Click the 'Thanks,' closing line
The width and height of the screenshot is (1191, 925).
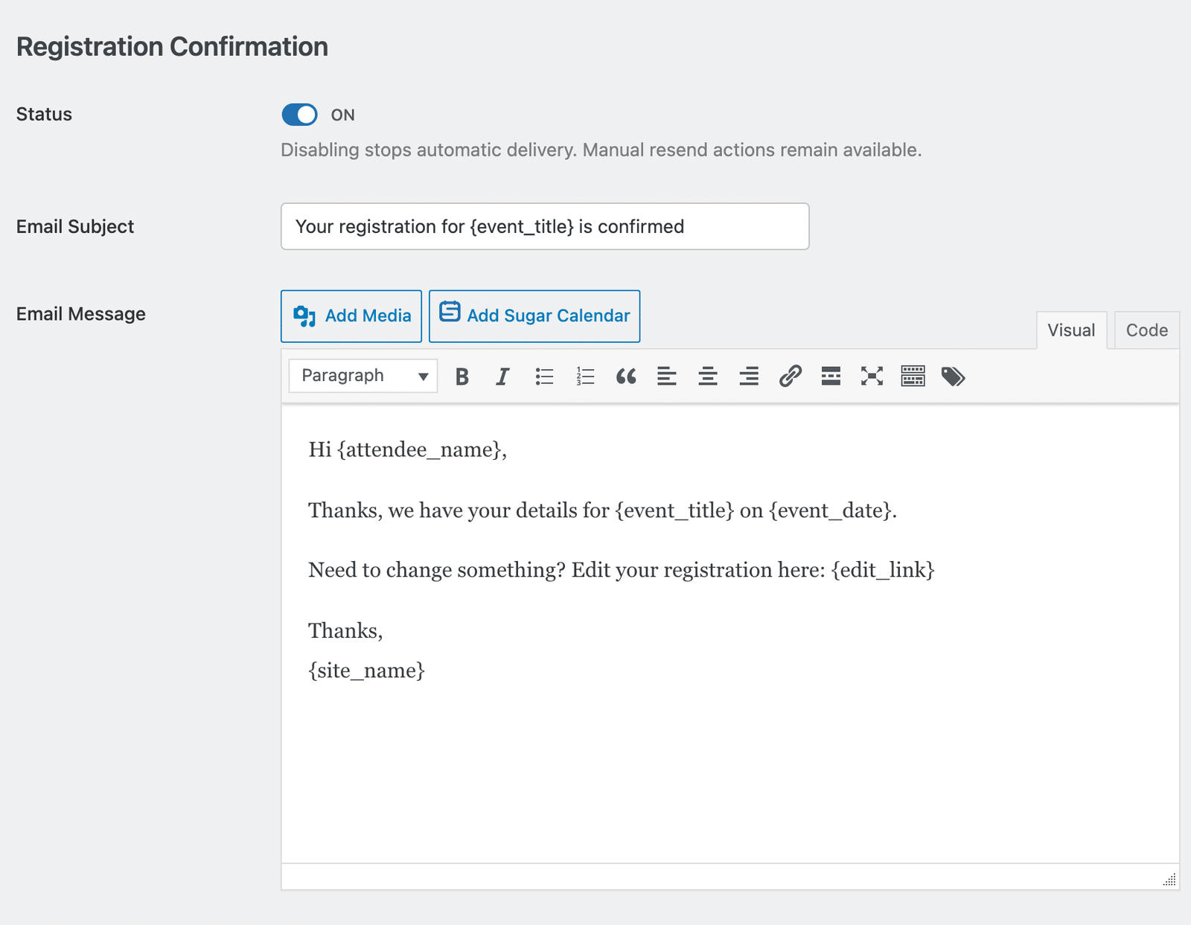[345, 631]
